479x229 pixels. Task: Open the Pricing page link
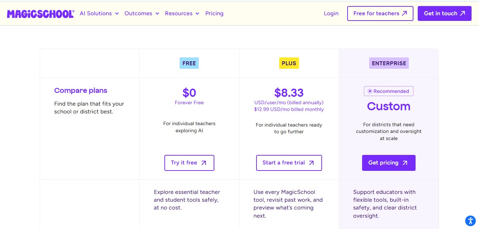click(214, 13)
